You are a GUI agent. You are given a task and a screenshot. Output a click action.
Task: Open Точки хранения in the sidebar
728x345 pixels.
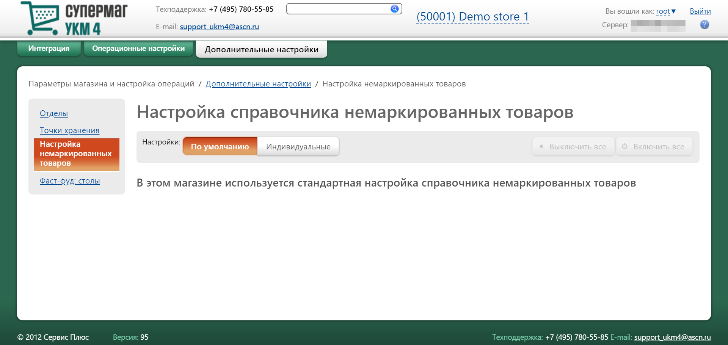69,130
